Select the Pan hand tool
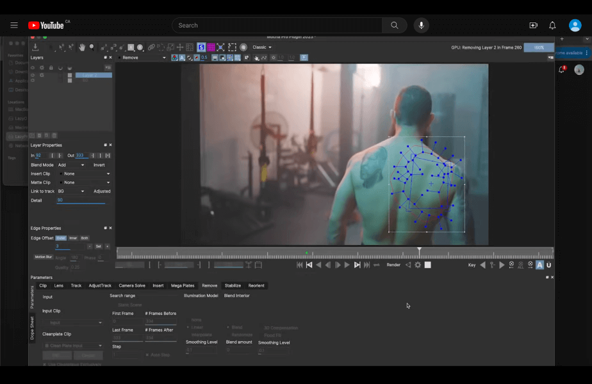Screen dimensions: 592x384 (x=82, y=47)
